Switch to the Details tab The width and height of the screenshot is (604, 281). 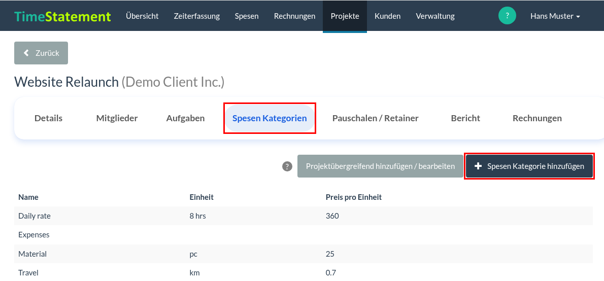pos(49,118)
